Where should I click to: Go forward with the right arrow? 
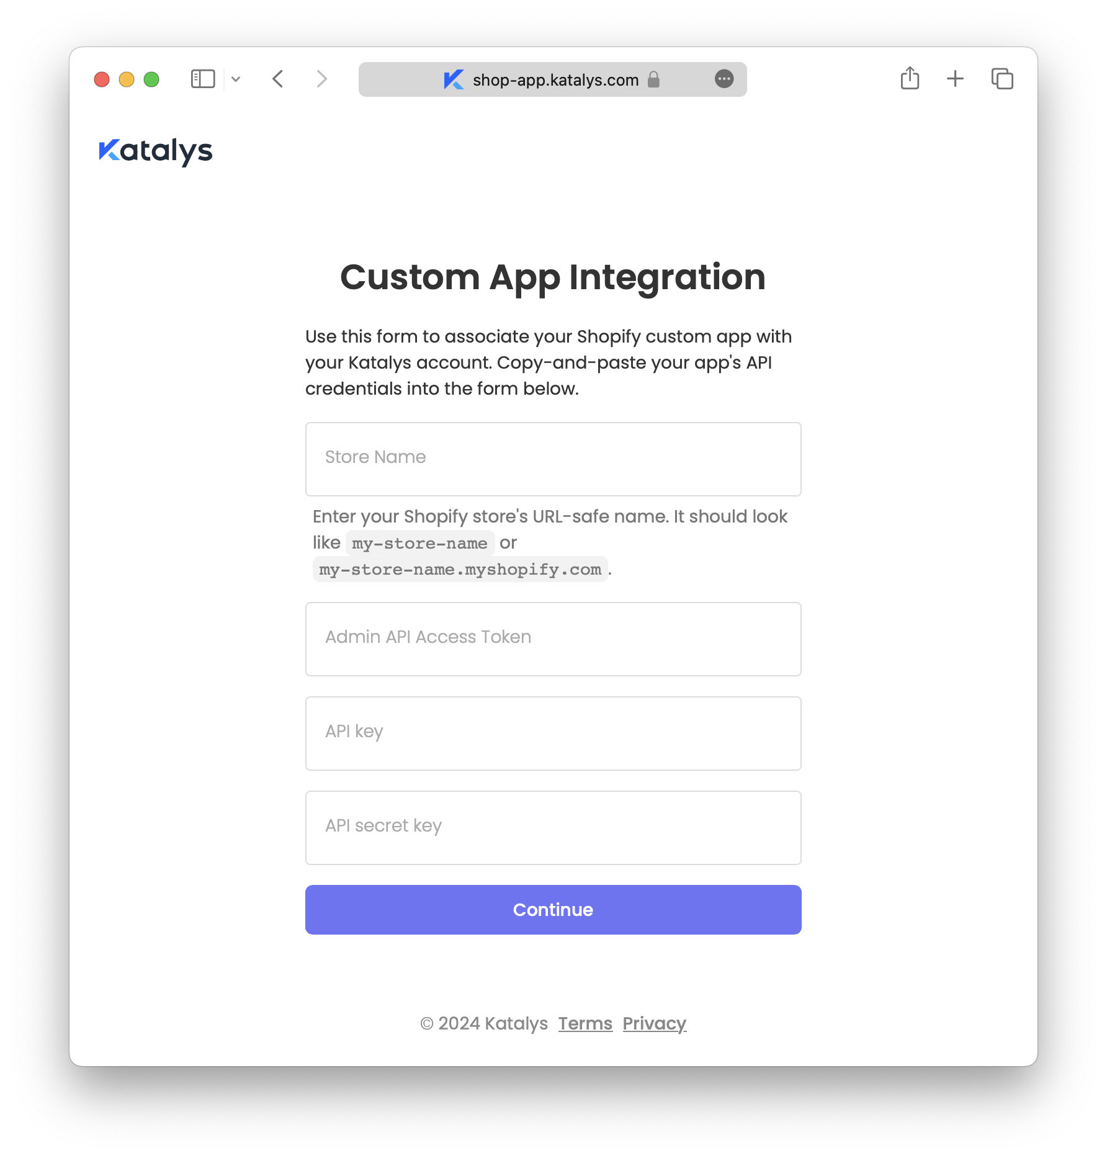point(321,79)
